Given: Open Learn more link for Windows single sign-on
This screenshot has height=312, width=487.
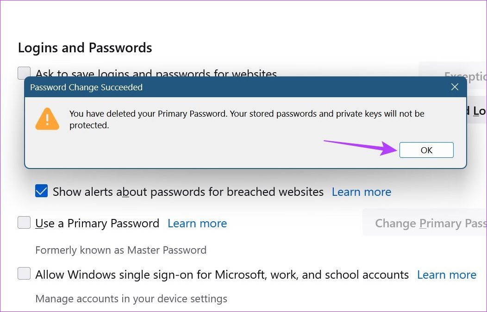Looking at the screenshot, I should [446, 275].
